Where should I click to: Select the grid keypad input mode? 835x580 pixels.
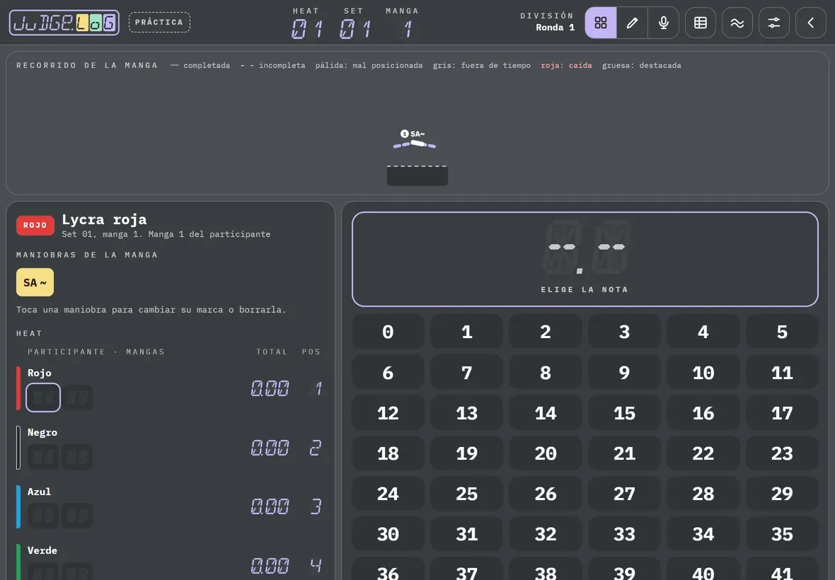(601, 23)
